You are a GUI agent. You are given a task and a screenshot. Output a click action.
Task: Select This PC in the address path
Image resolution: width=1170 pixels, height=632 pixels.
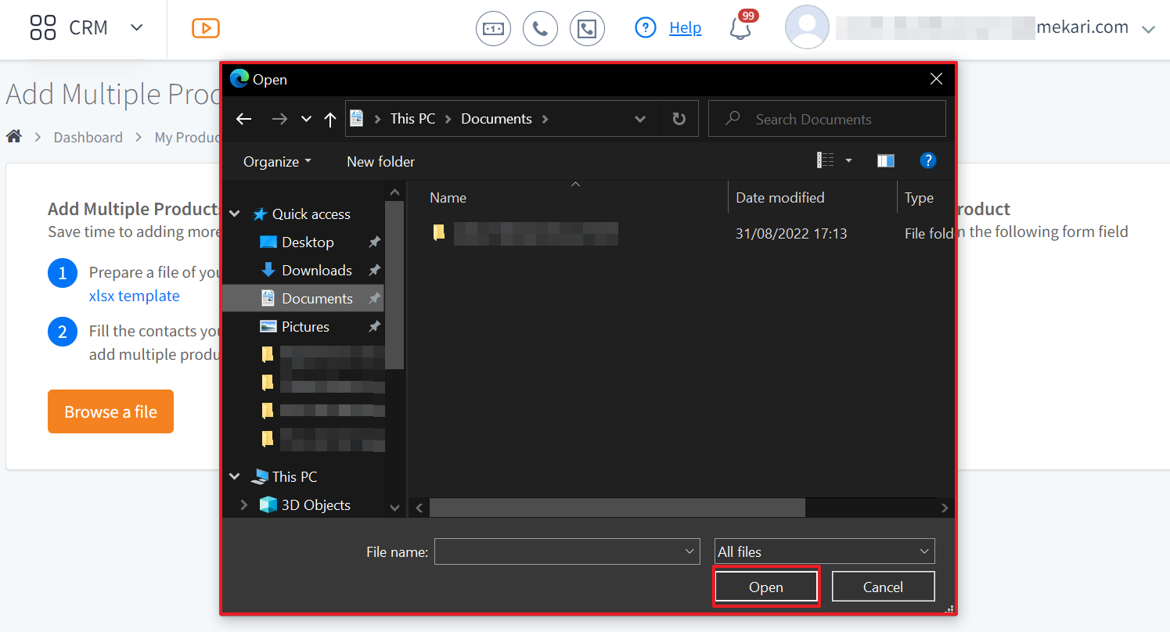pos(412,119)
